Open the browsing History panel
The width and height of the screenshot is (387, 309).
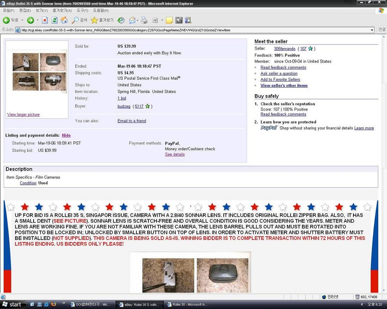(x=121, y=20)
